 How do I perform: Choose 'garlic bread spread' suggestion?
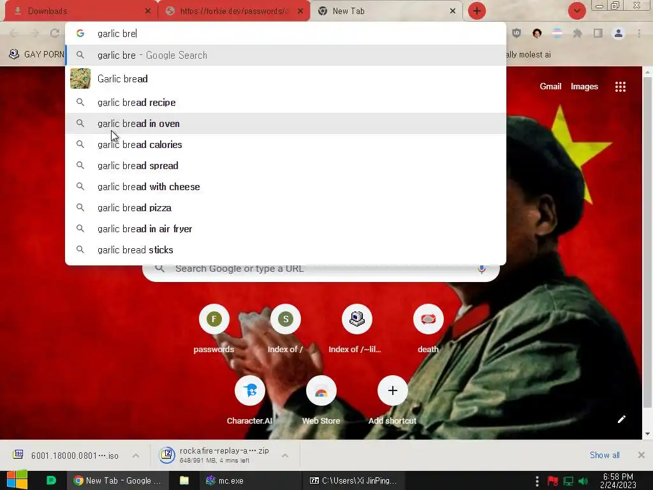point(286,166)
